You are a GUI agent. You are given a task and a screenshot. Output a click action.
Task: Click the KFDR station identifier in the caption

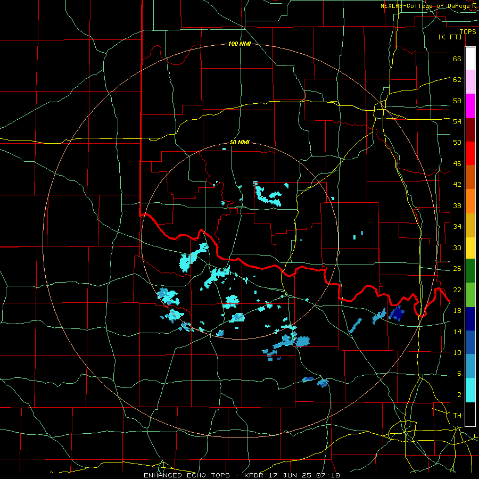[253, 475]
